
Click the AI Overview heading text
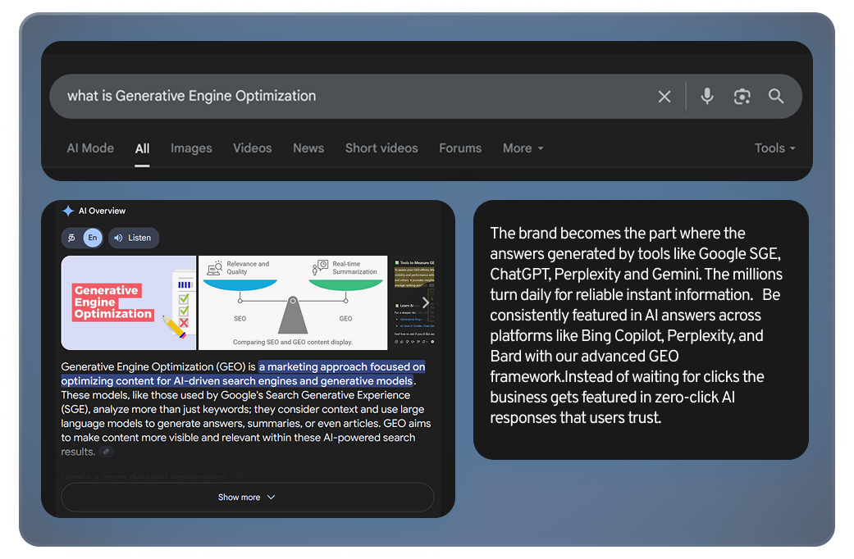point(102,211)
